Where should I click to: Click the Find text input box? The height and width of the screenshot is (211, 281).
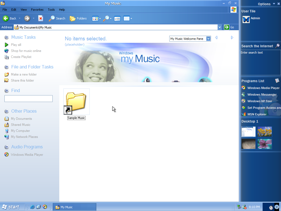coord(29,99)
